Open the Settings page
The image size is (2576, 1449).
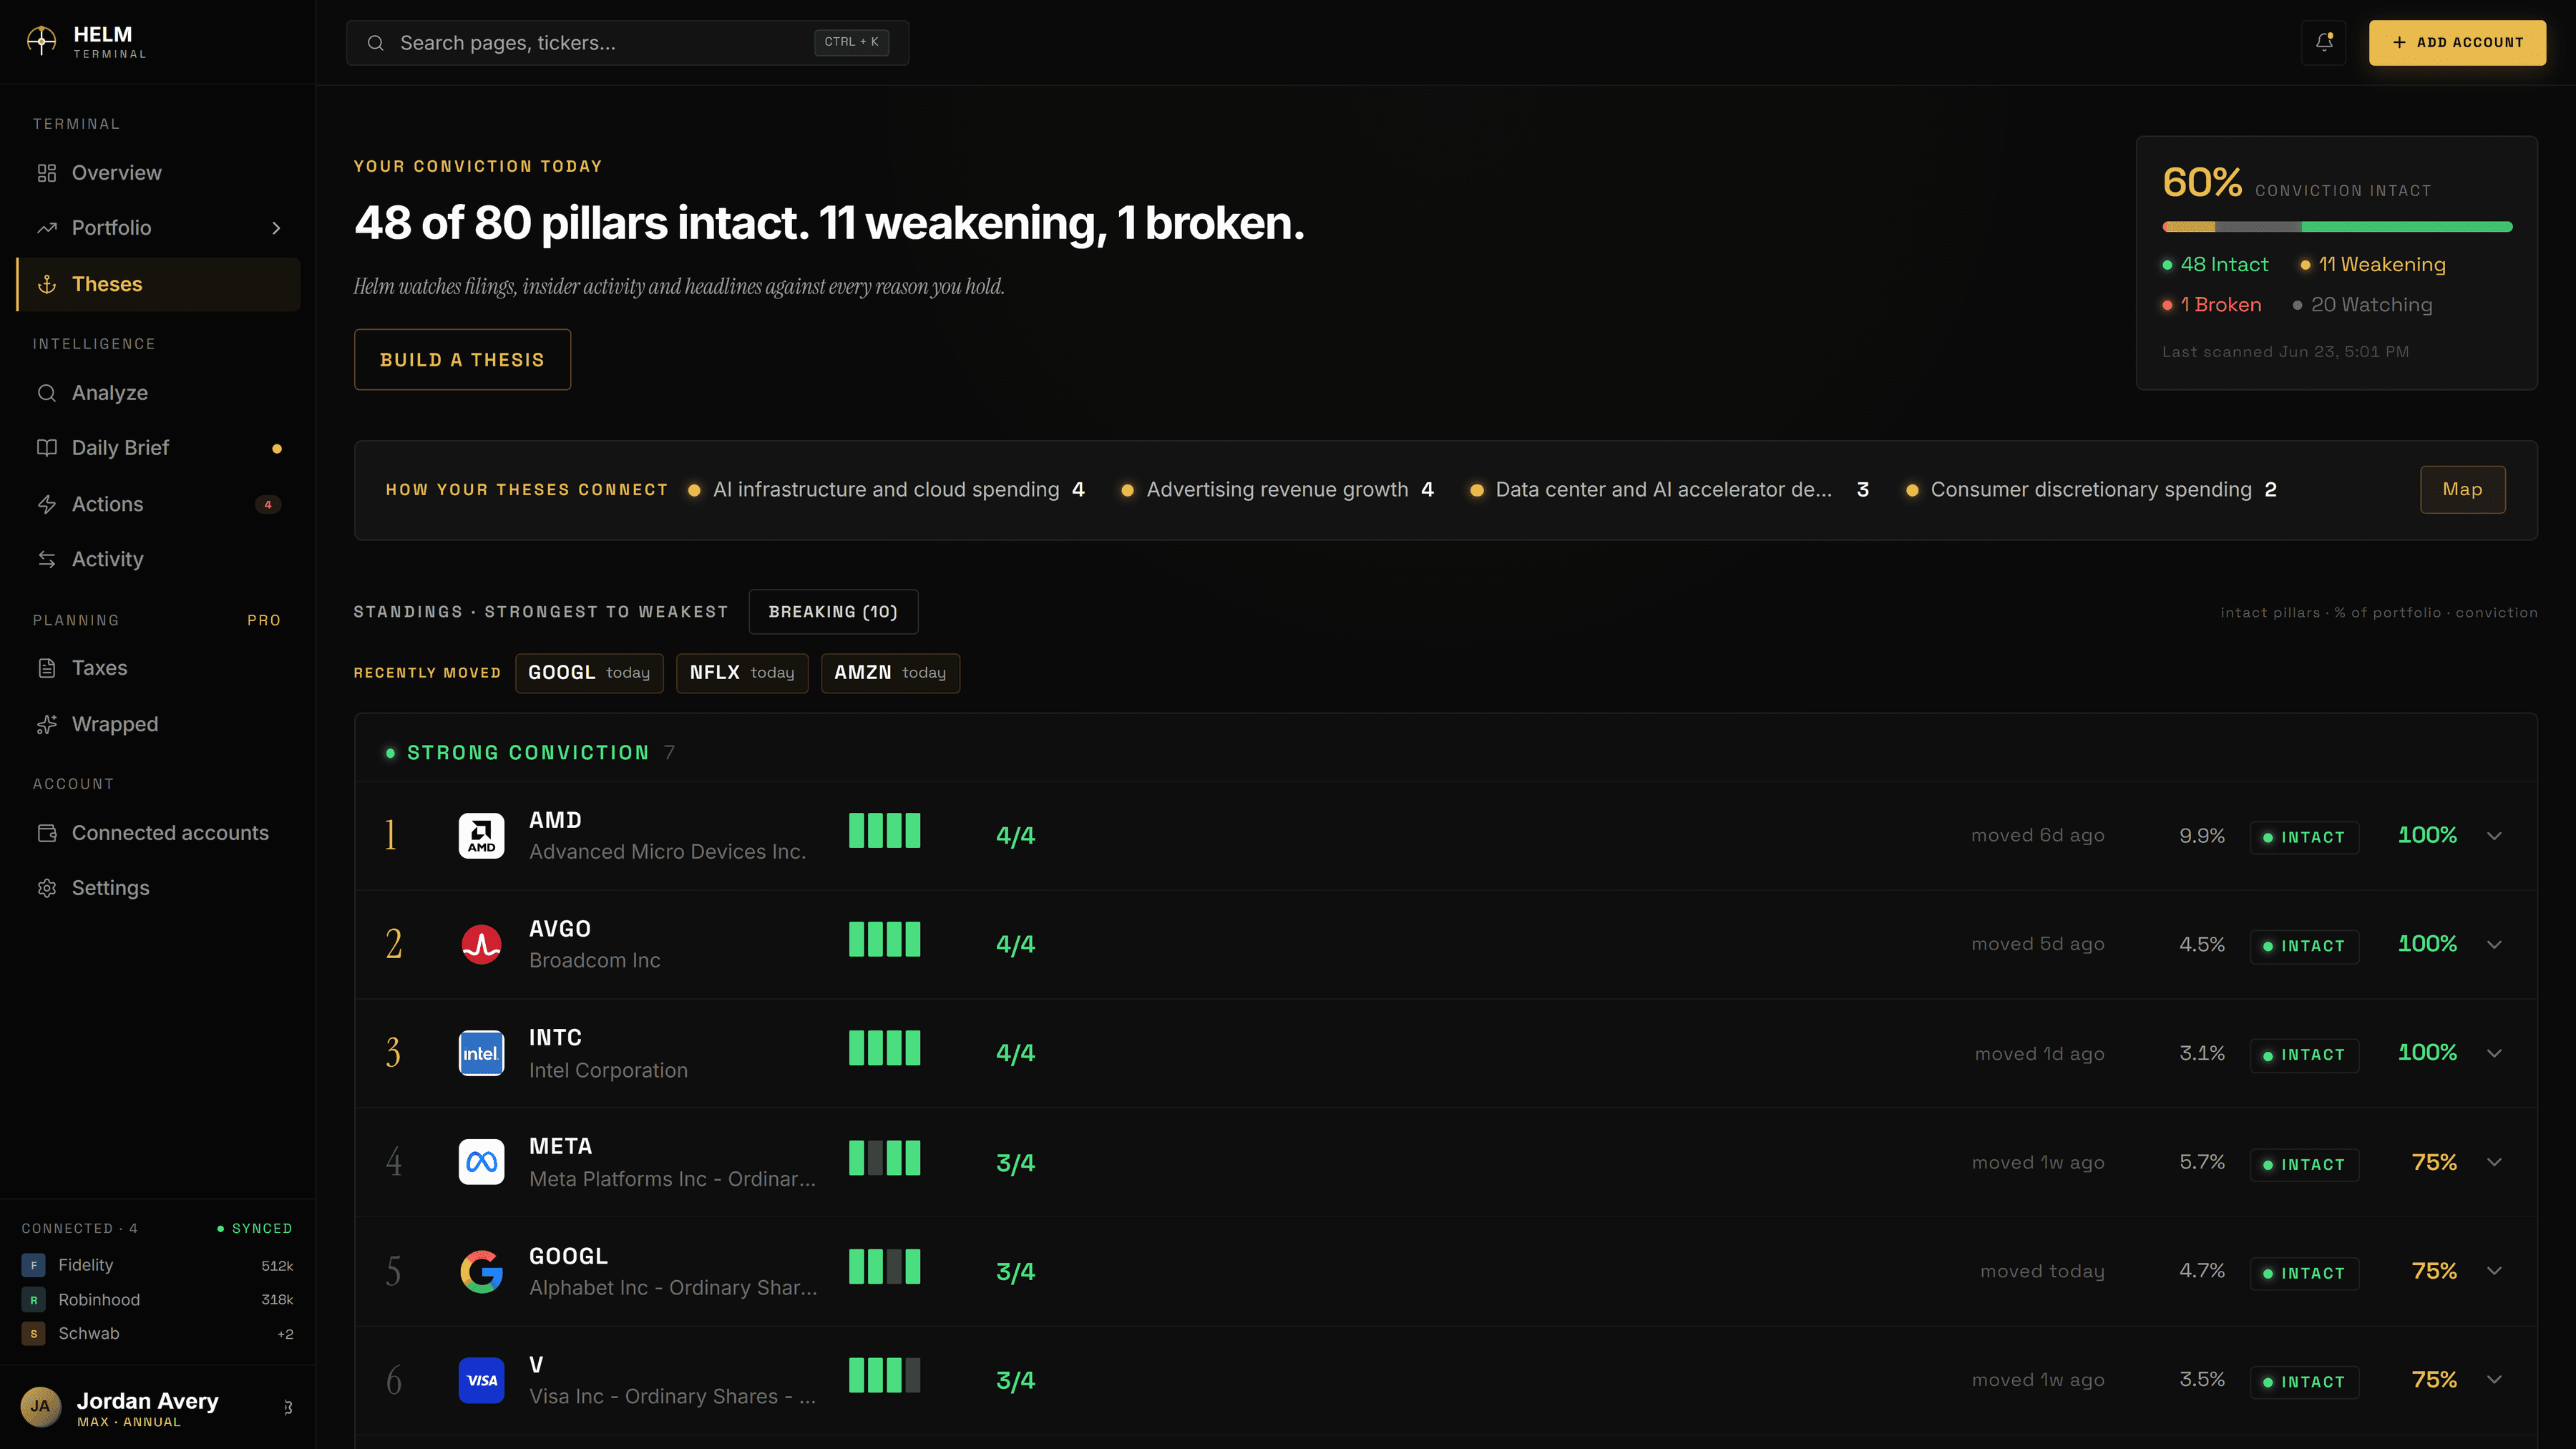pyautogui.click(x=158, y=888)
